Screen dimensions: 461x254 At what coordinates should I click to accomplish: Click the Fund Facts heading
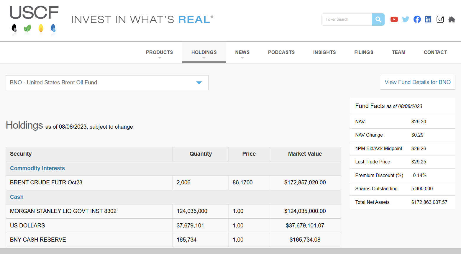pos(389,106)
